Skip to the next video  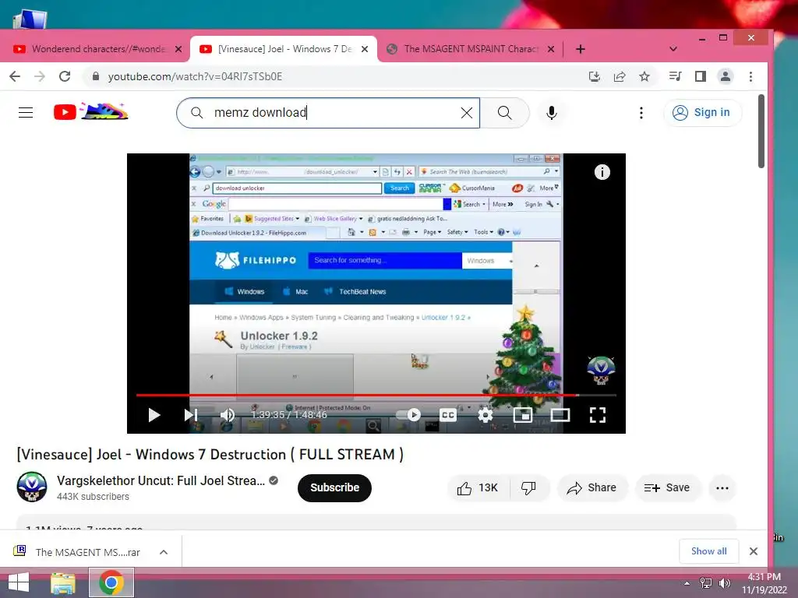(x=191, y=415)
